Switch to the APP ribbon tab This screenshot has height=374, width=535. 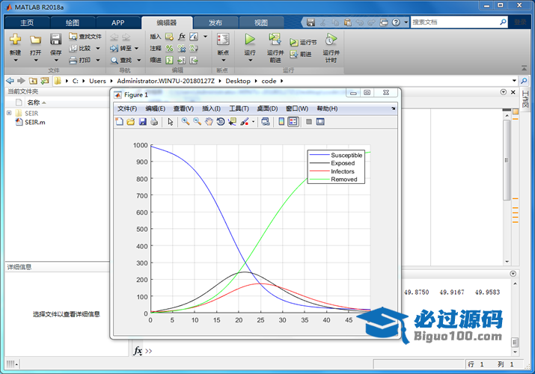tap(118, 23)
